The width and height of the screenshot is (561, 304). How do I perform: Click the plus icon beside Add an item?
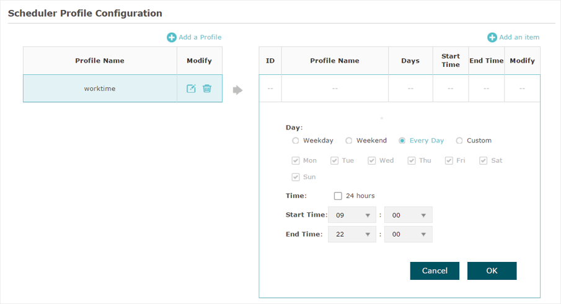tap(492, 37)
